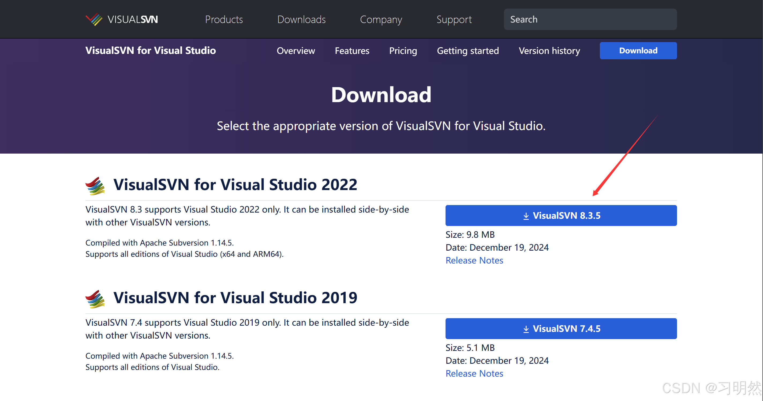
Task: Open the Getting started page
Action: (468, 51)
